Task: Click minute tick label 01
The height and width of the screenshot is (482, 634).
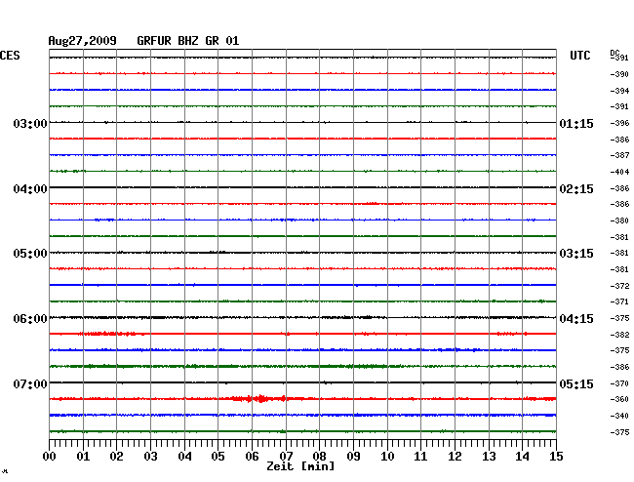Action: point(83,457)
